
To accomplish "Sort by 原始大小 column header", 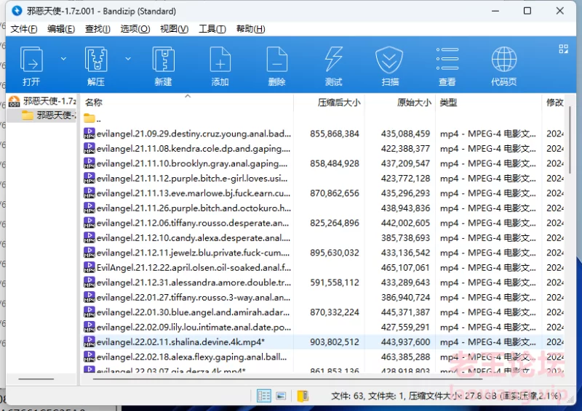I will [414, 102].
